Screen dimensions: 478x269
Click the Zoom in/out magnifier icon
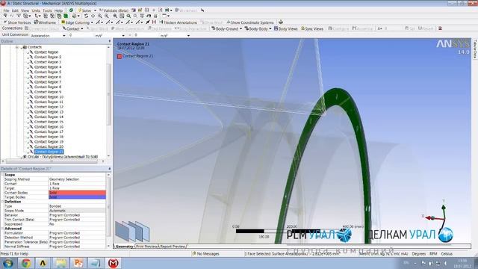pyautogui.click(x=100, y=16)
